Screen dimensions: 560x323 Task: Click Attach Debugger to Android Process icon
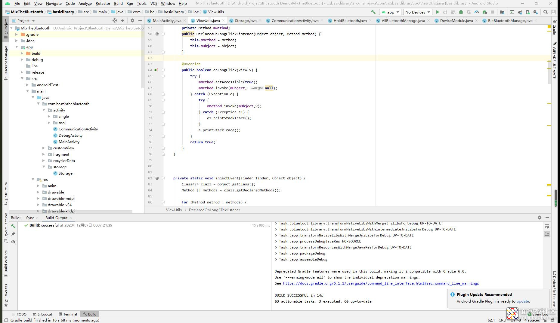point(484,12)
